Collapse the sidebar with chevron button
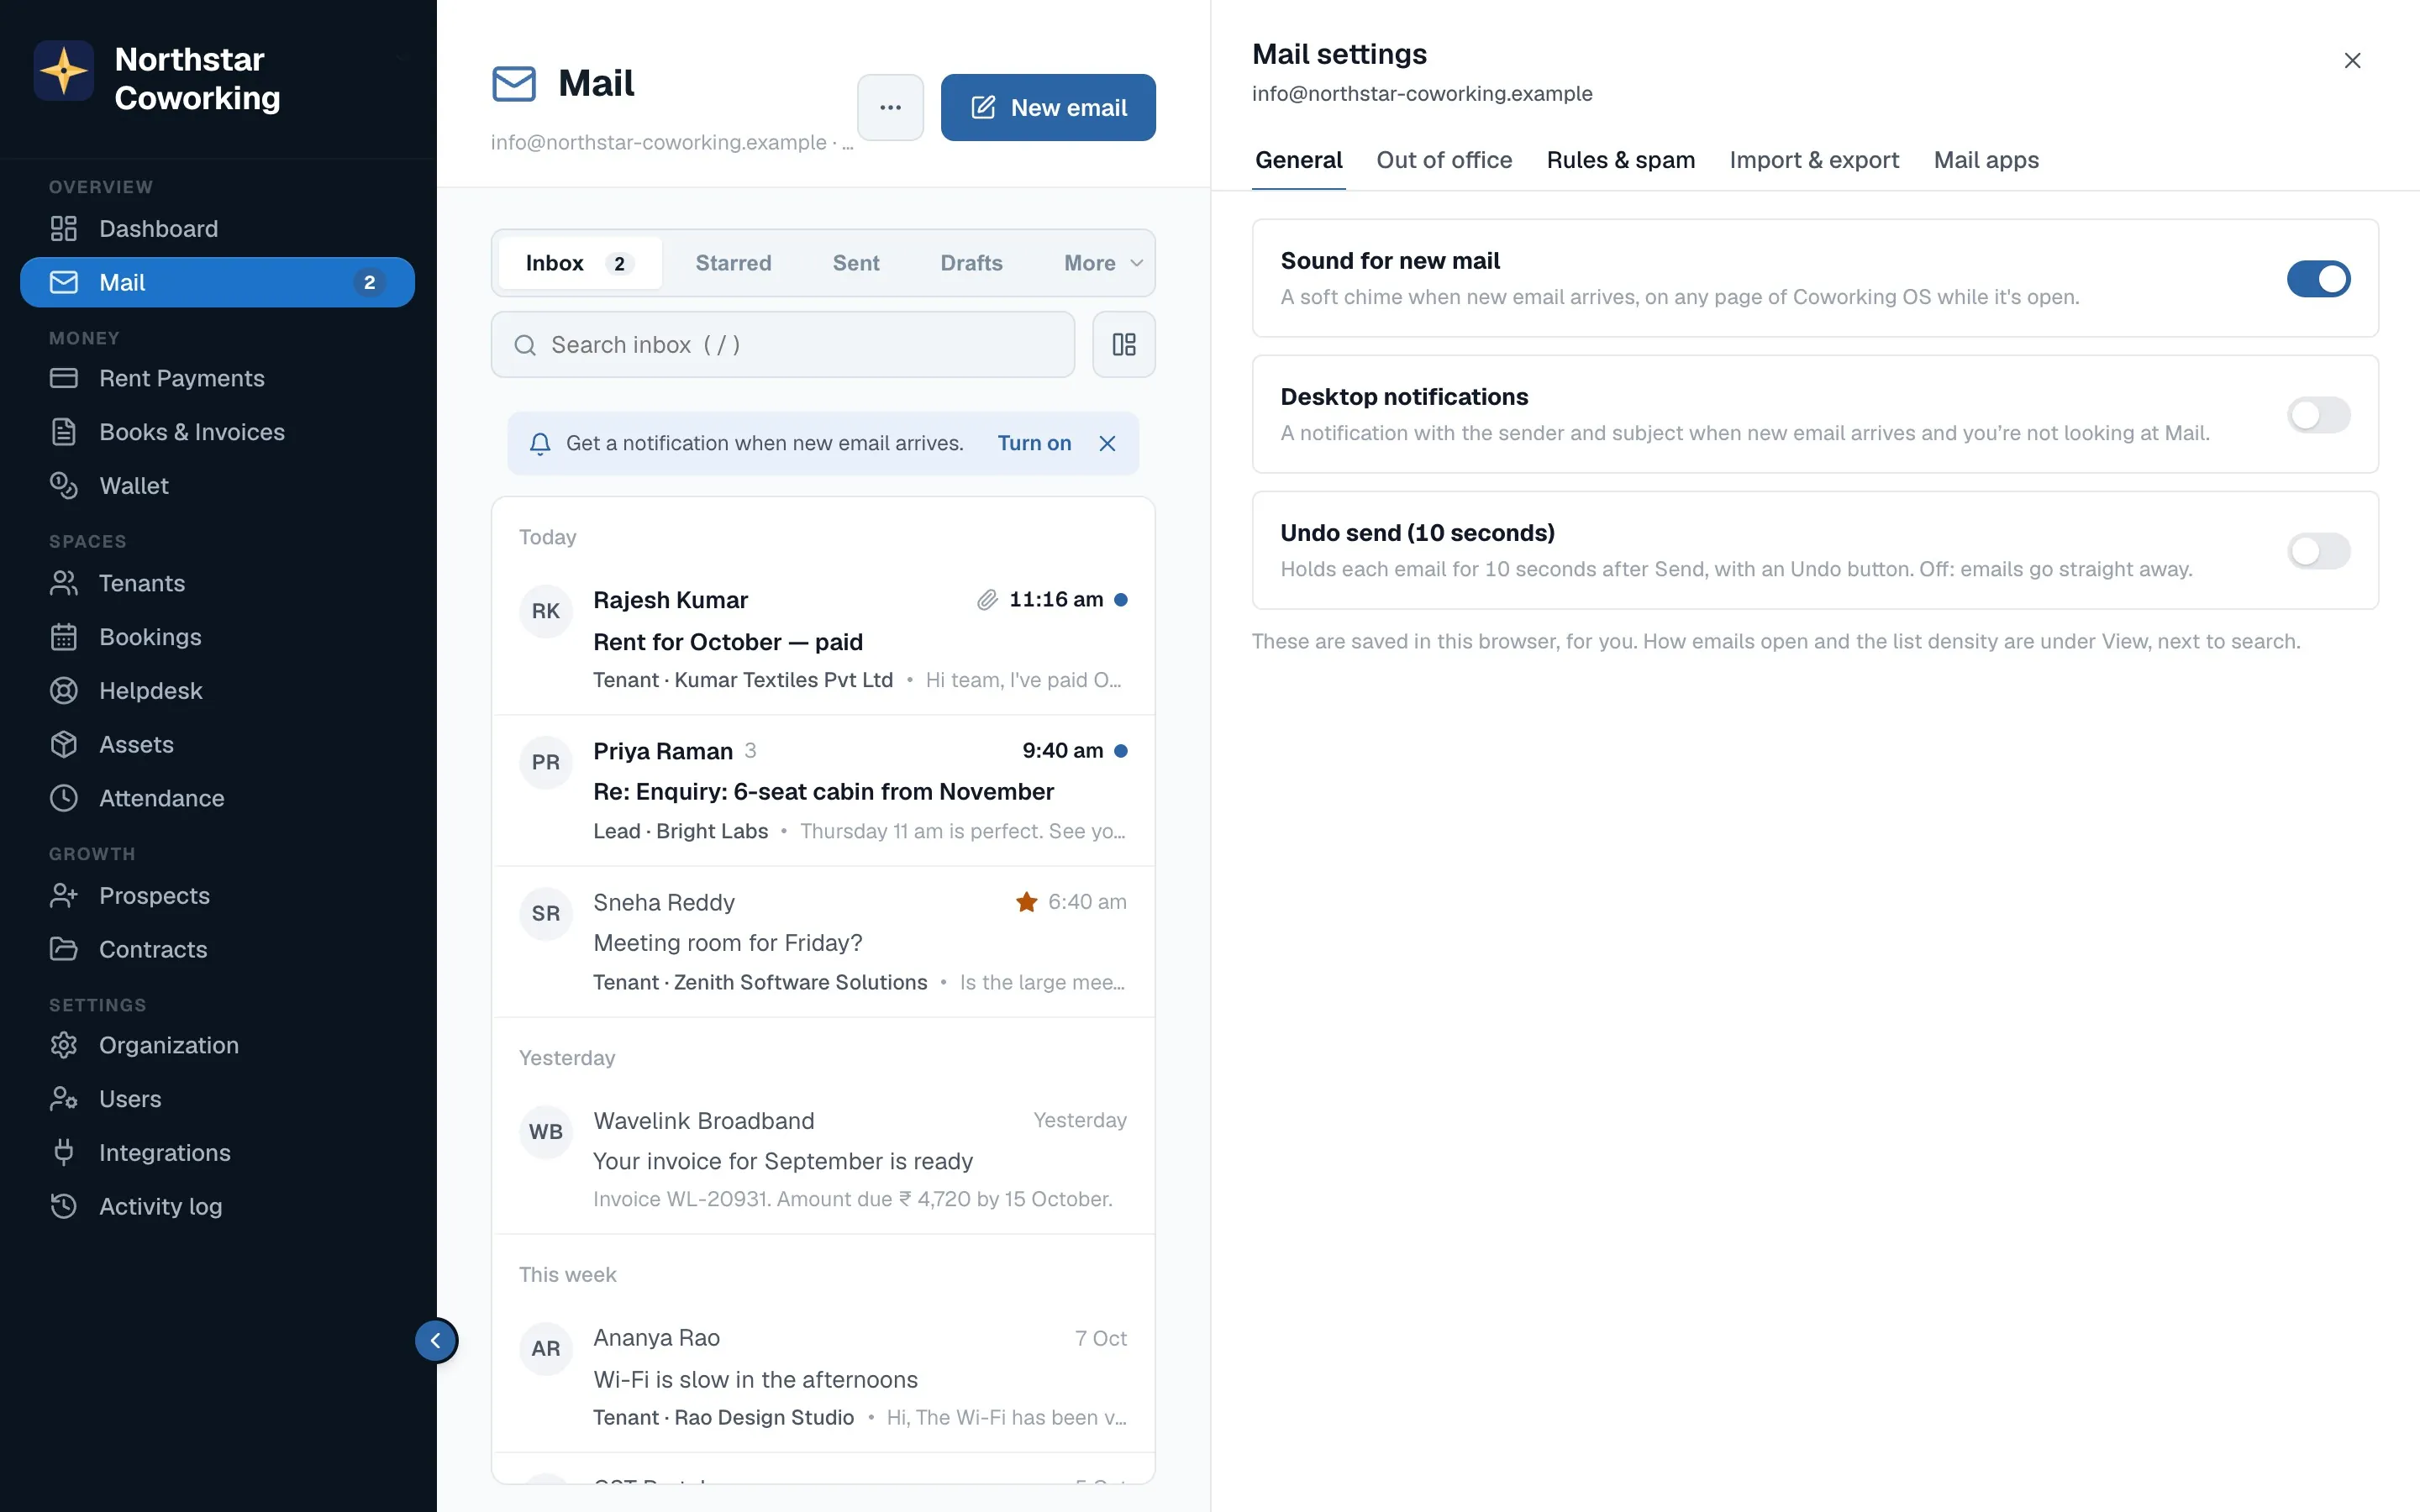The image size is (2420, 1512). click(x=436, y=1341)
